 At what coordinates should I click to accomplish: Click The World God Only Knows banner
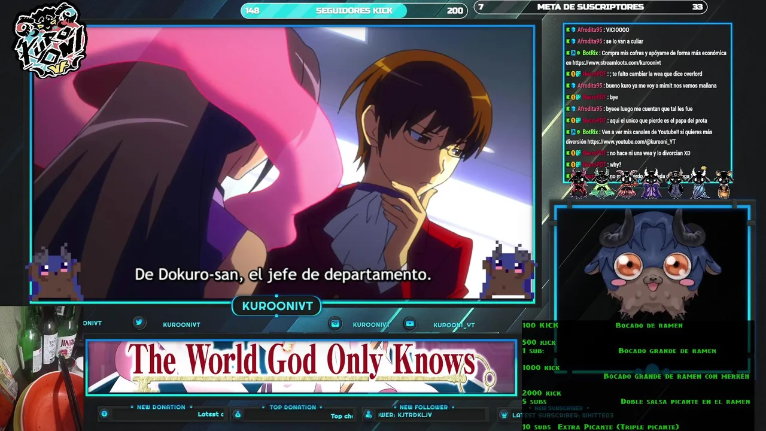[x=301, y=367]
